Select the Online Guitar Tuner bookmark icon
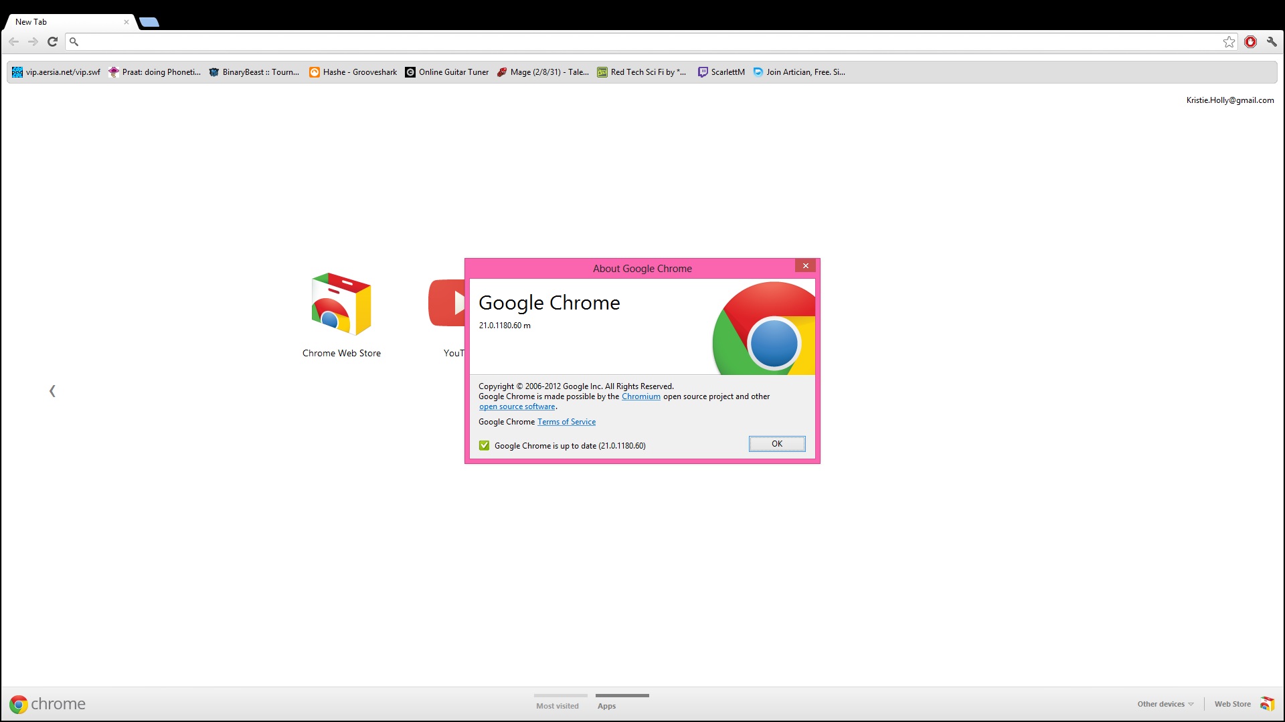This screenshot has width=1285, height=722. click(410, 72)
